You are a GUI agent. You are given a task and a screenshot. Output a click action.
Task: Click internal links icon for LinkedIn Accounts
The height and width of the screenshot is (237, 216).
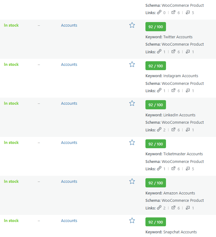159,130
